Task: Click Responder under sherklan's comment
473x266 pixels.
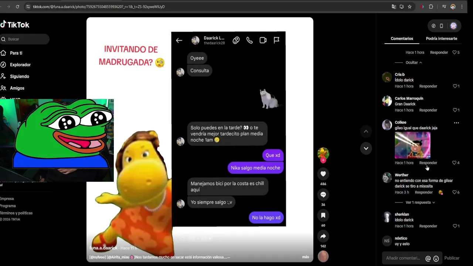Action: [x=428, y=226]
